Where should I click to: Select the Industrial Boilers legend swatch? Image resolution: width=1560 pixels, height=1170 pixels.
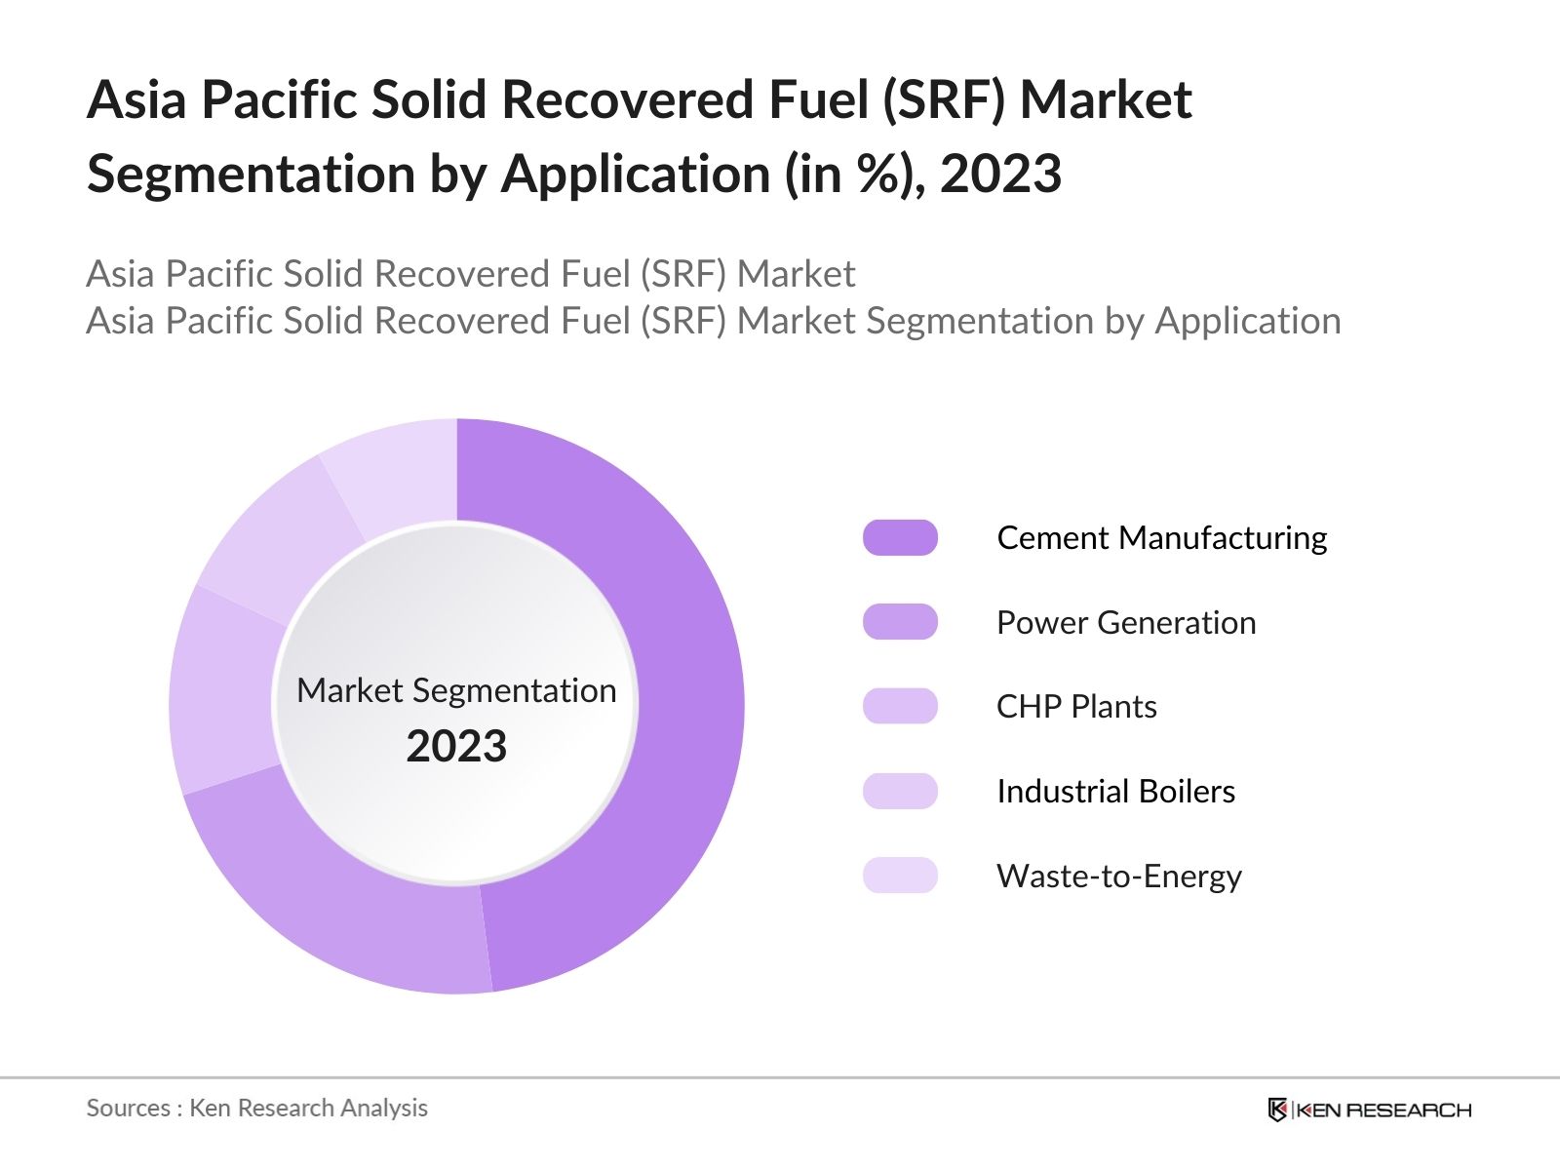coord(899,792)
